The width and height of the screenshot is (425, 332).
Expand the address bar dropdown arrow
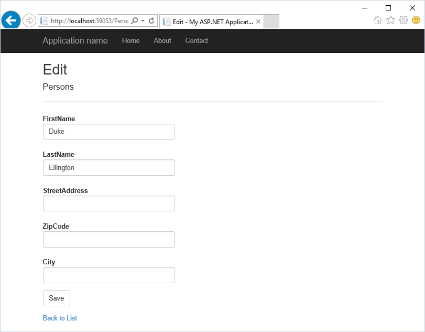[143, 20]
